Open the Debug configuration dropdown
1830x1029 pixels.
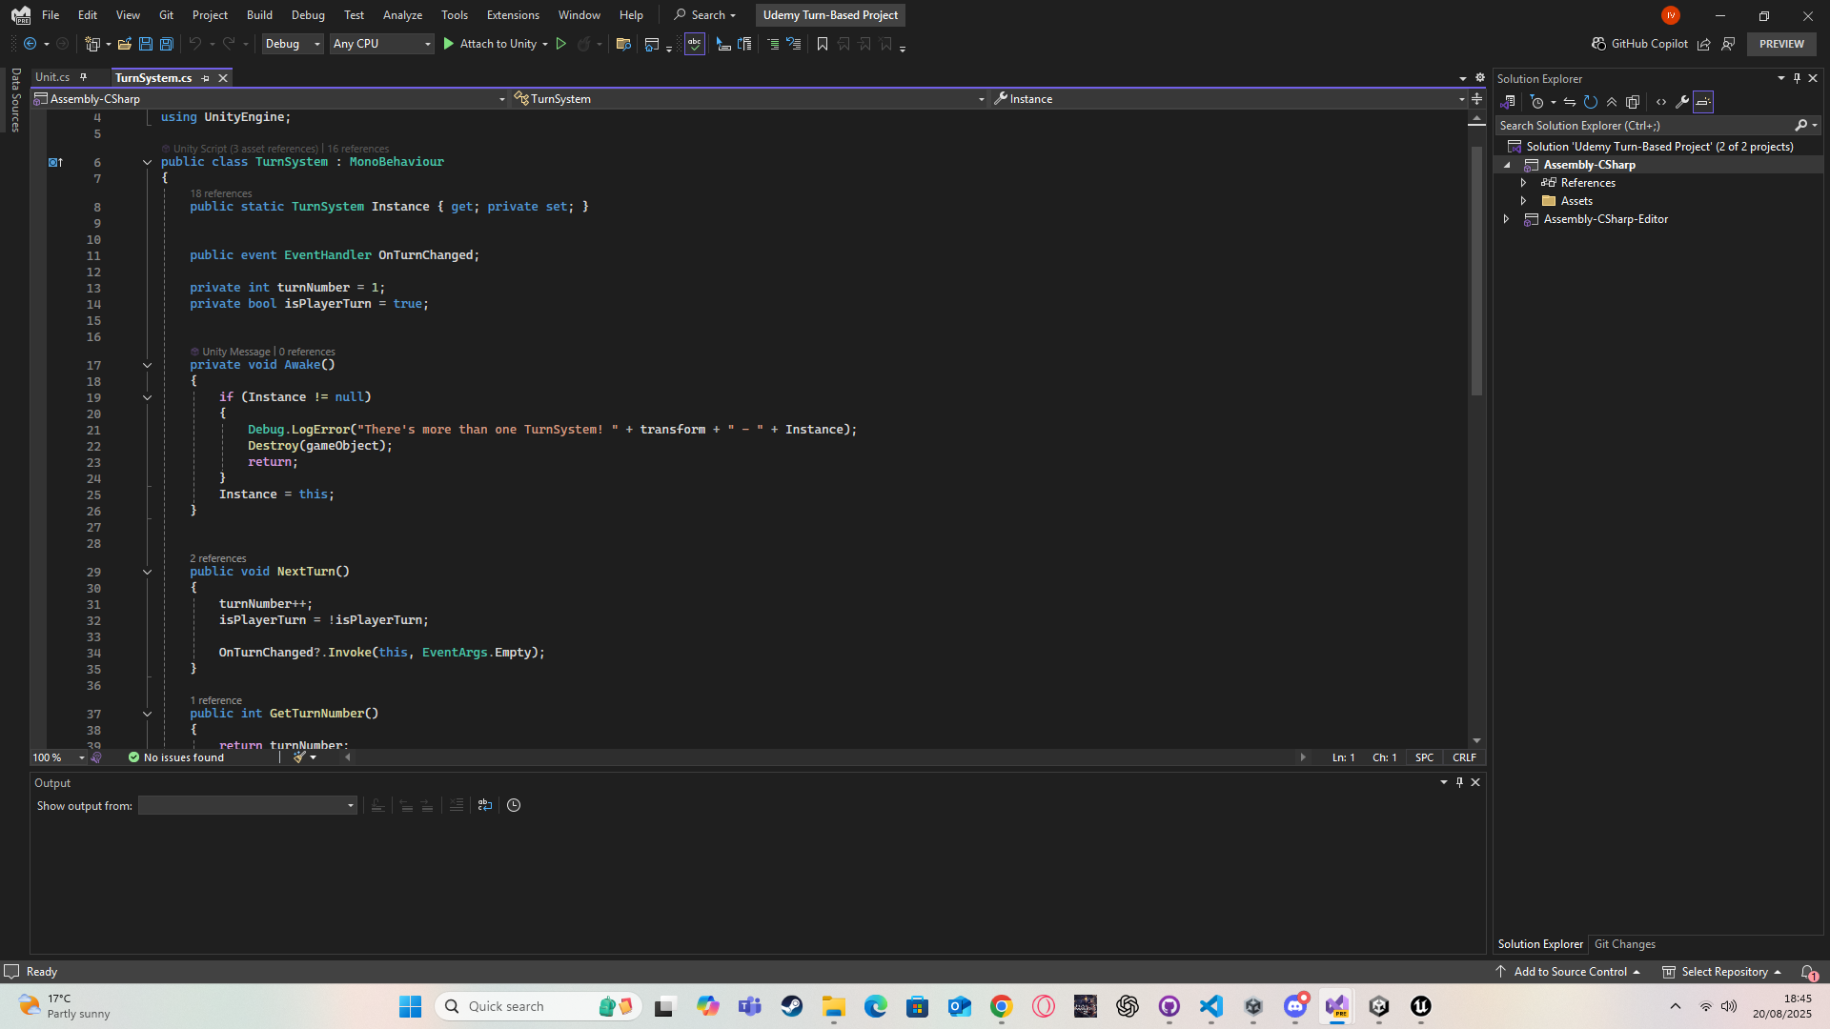[x=293, y=44]
